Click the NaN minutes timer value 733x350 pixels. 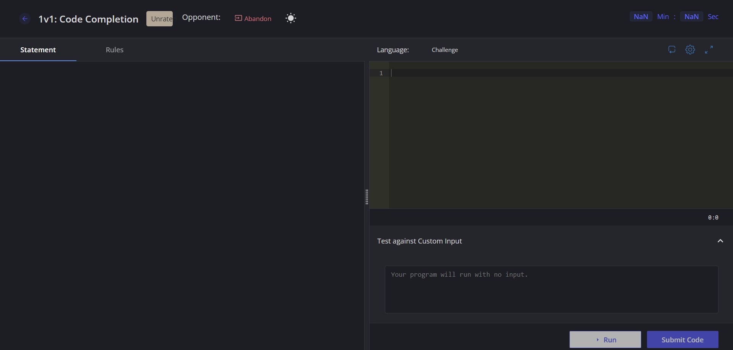pyautogui.click(x=641, y=16)
